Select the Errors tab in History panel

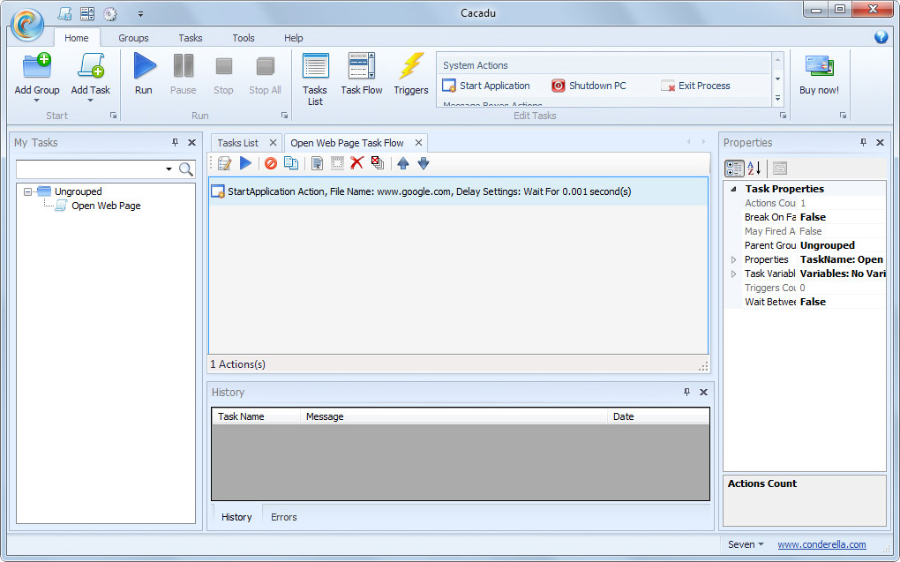[x=283, y=517]
